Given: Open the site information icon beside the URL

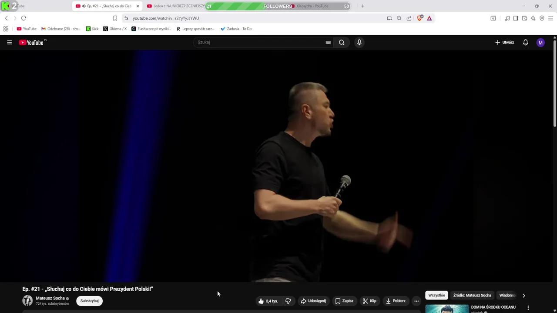Looking at the screenshot, I should coord(126,18).
